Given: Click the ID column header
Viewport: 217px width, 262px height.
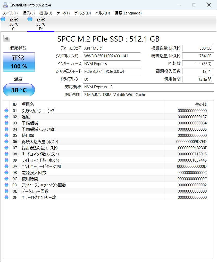Looking at the screenshot, I should 15,104.
